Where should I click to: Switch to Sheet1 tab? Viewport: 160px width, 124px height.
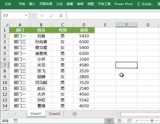tap(36, 114)
